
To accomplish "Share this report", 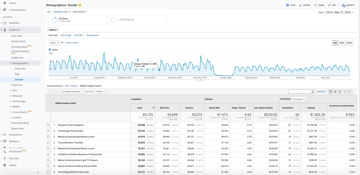I will tap(319, 5).
